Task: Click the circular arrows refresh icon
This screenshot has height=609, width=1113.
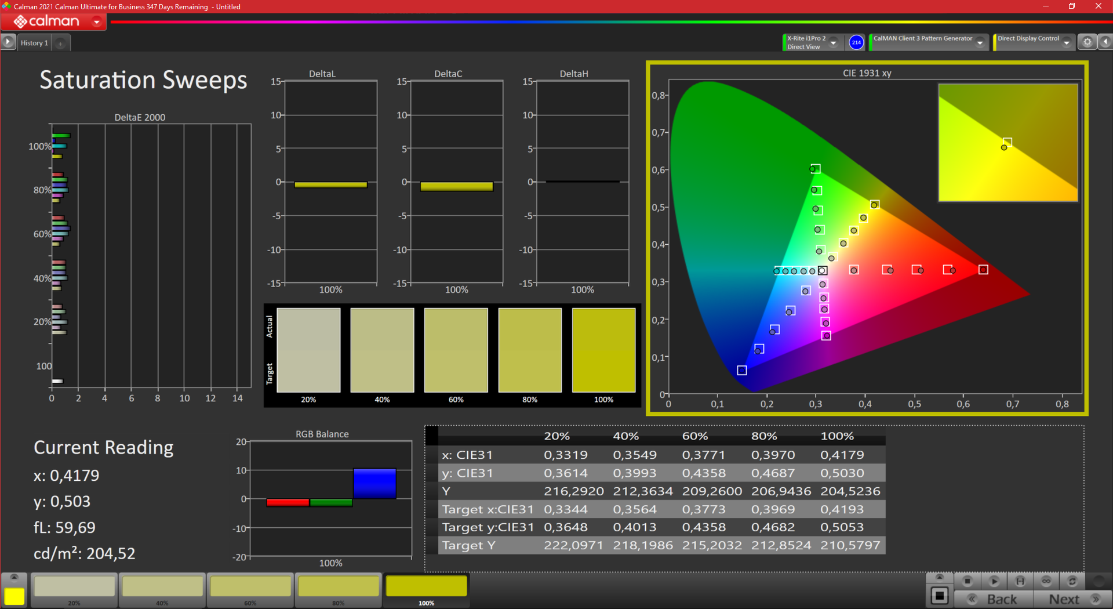Action: click(1072, 581)
